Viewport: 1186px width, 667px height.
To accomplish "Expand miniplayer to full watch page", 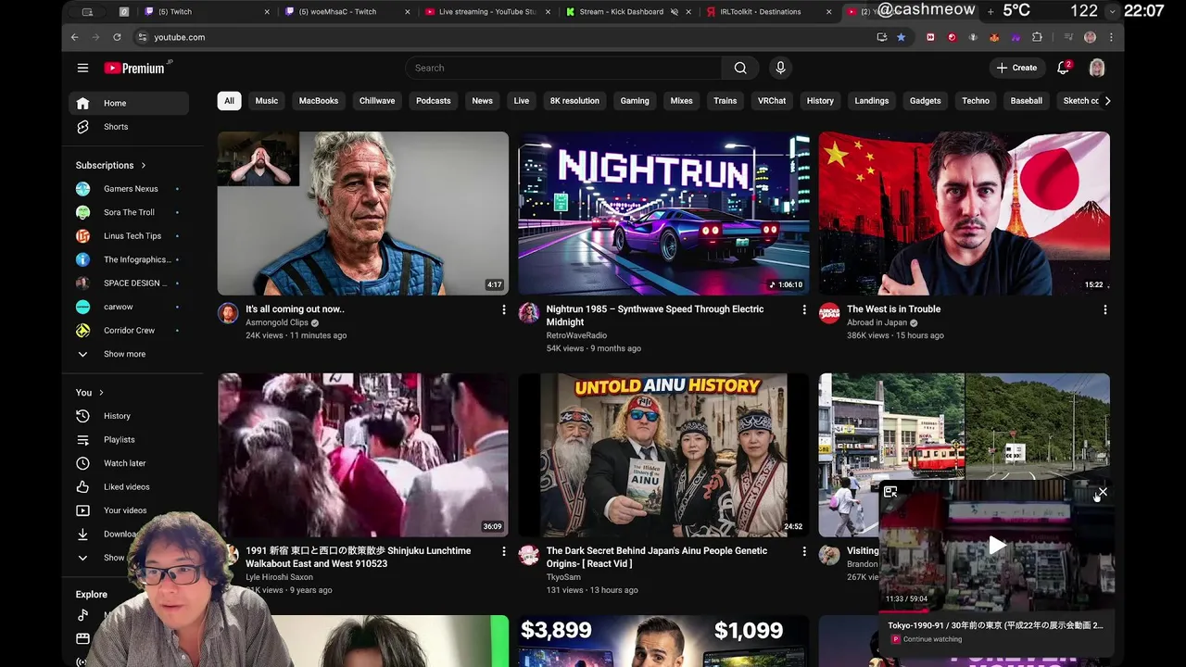I will (x=890, y=492).
